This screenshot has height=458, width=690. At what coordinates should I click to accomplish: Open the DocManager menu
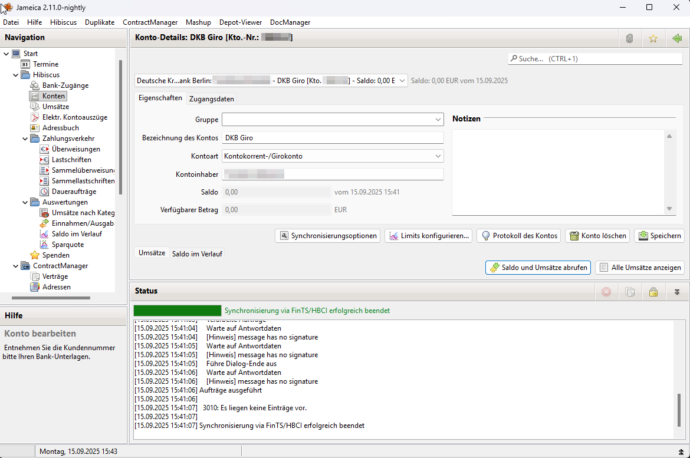pyautogui.click(x=290, y=22)
